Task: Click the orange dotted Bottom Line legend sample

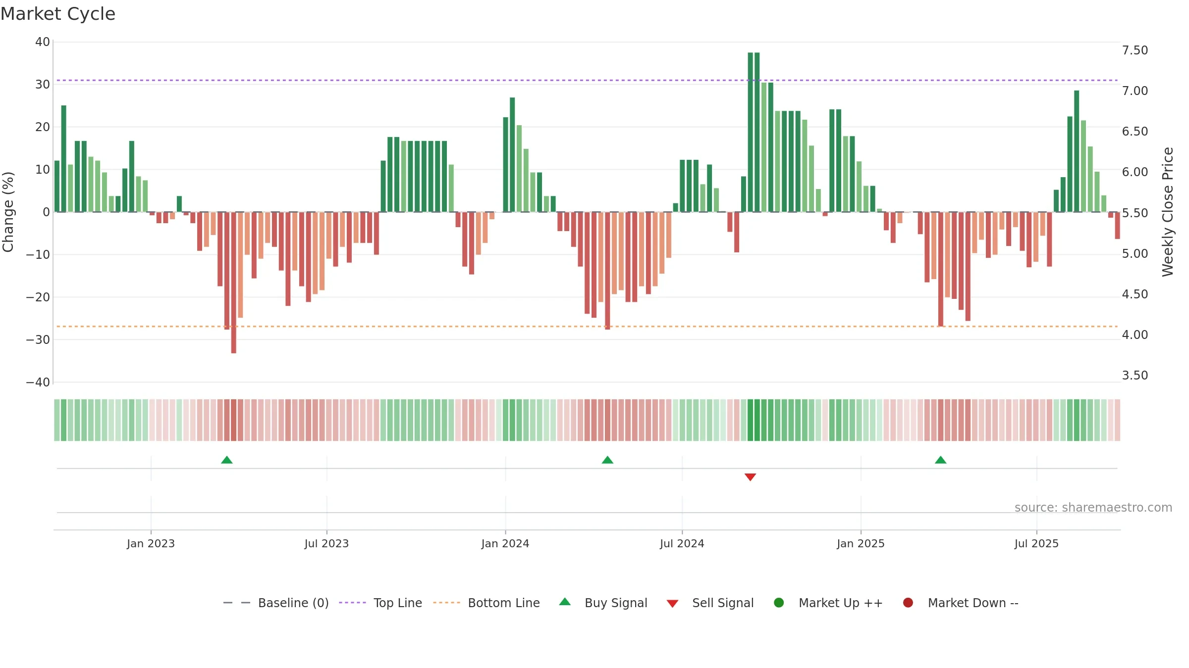Action: pyautogui.click(x=446, y=603)
